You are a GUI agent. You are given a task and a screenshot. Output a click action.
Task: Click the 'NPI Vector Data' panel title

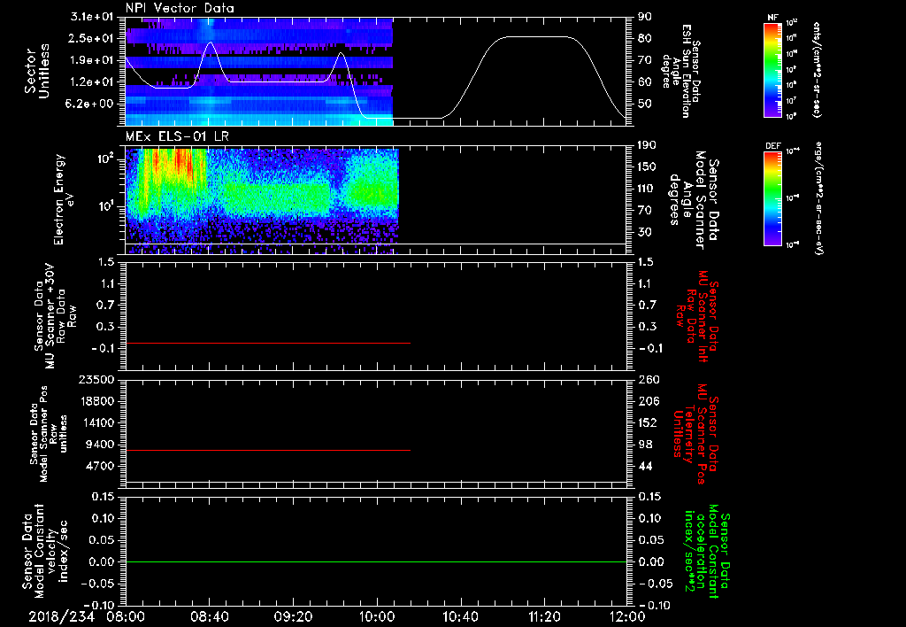(180, 8)
